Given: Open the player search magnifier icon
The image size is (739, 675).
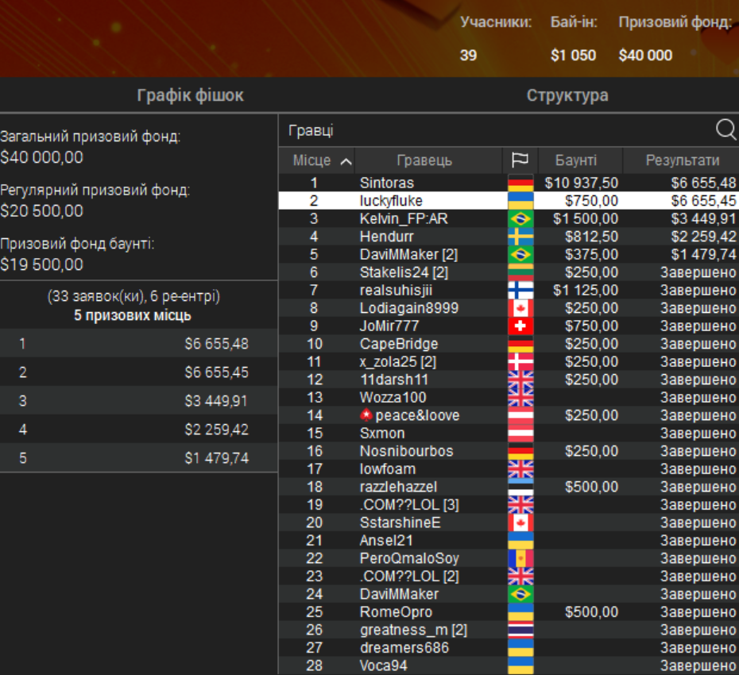Looking at the screenshot, I should pyautogui.click(x=725, y=129).
